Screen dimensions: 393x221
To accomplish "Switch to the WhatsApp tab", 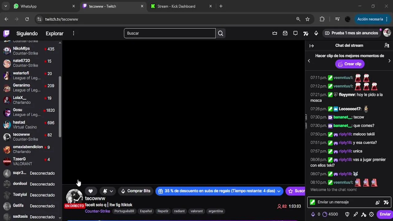I will coord(44,6).
